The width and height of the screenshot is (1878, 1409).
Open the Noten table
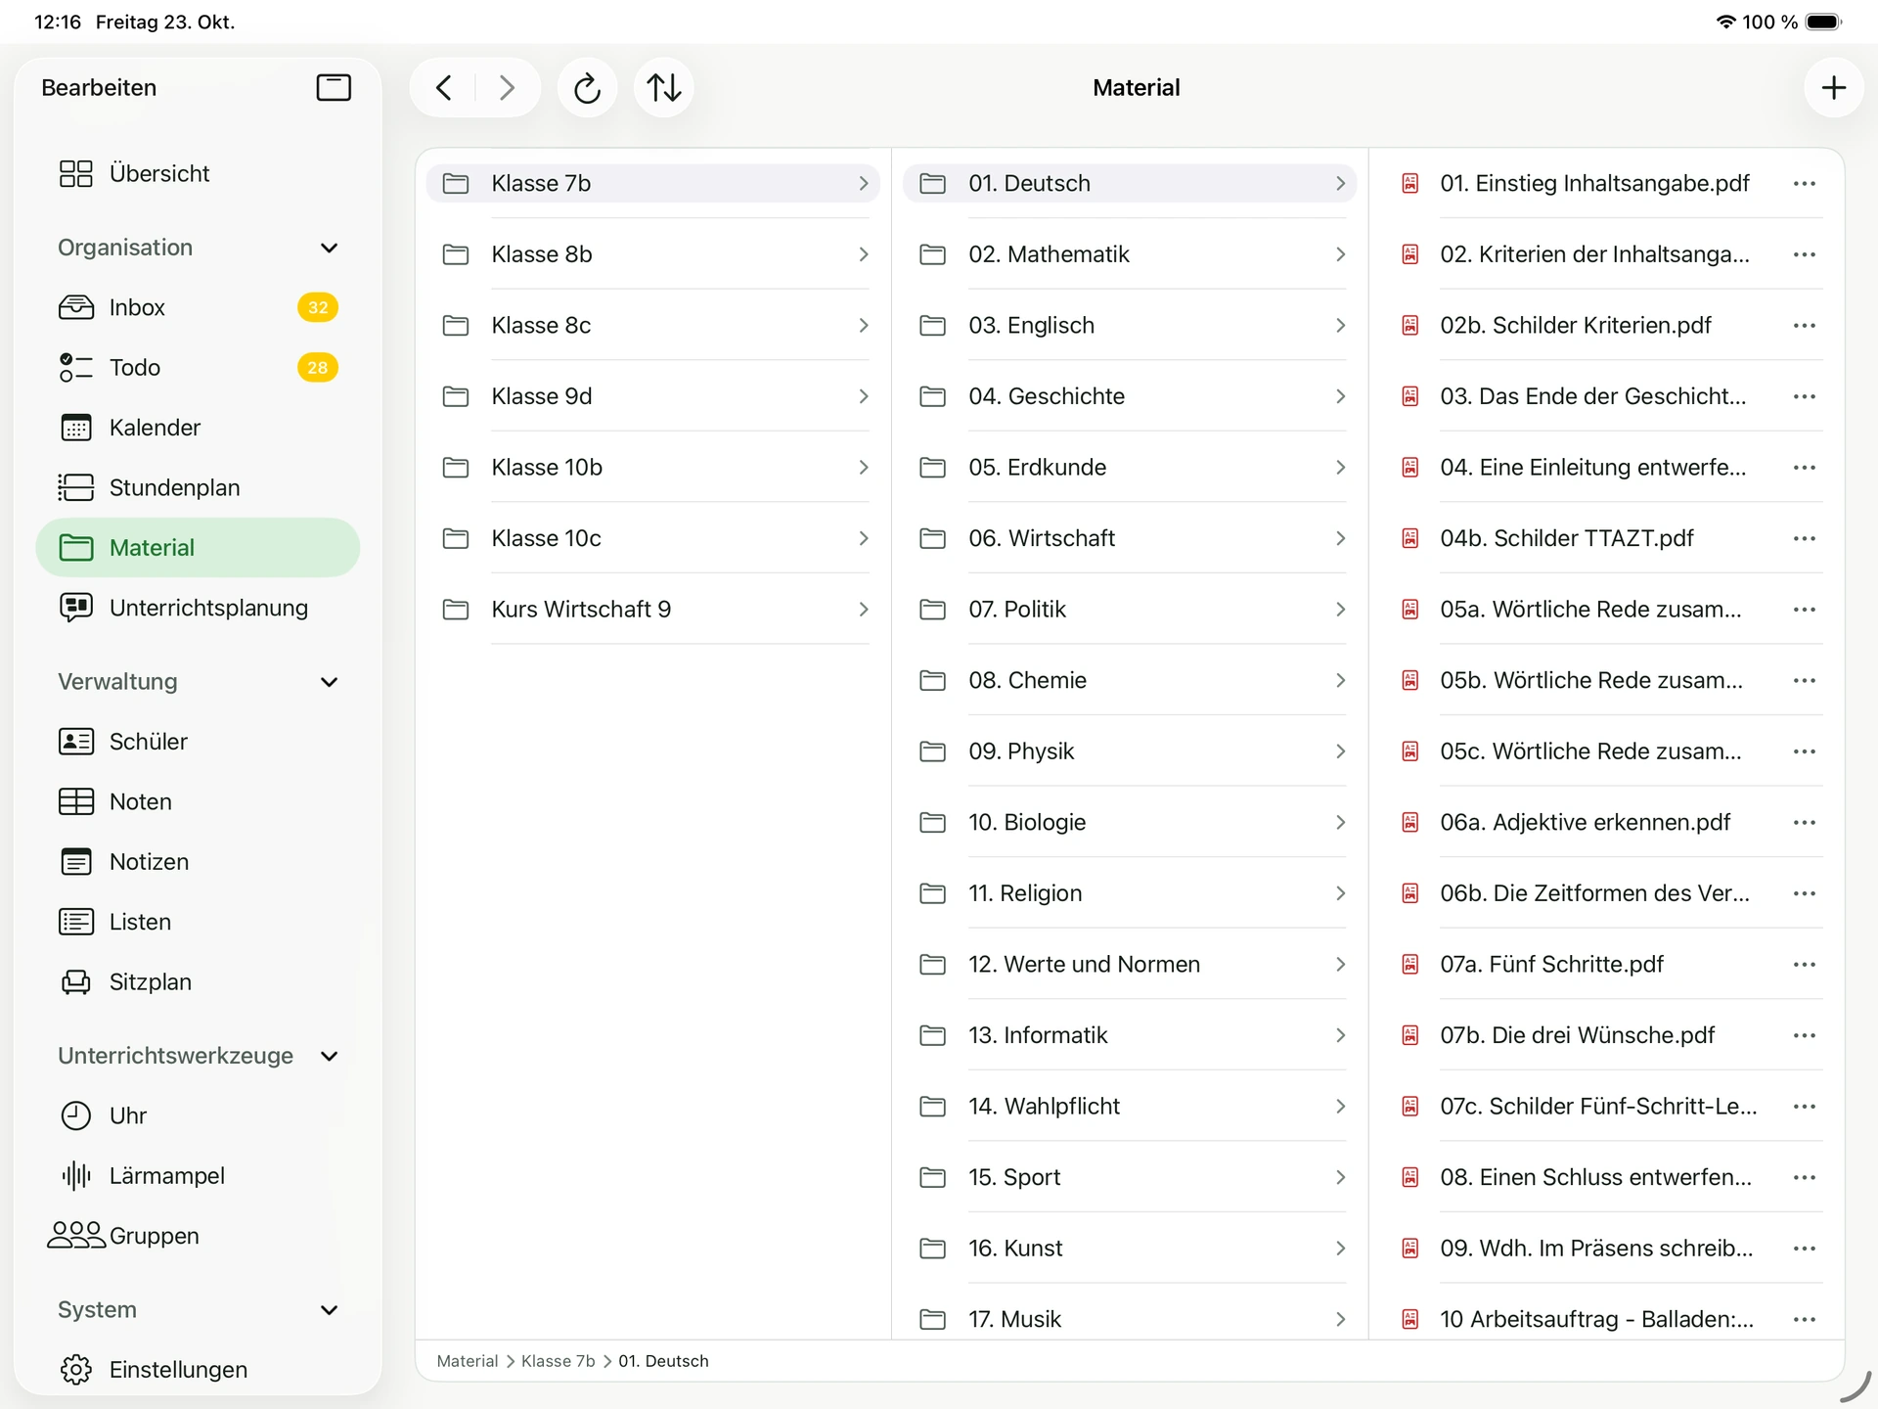tap(197, 801)
